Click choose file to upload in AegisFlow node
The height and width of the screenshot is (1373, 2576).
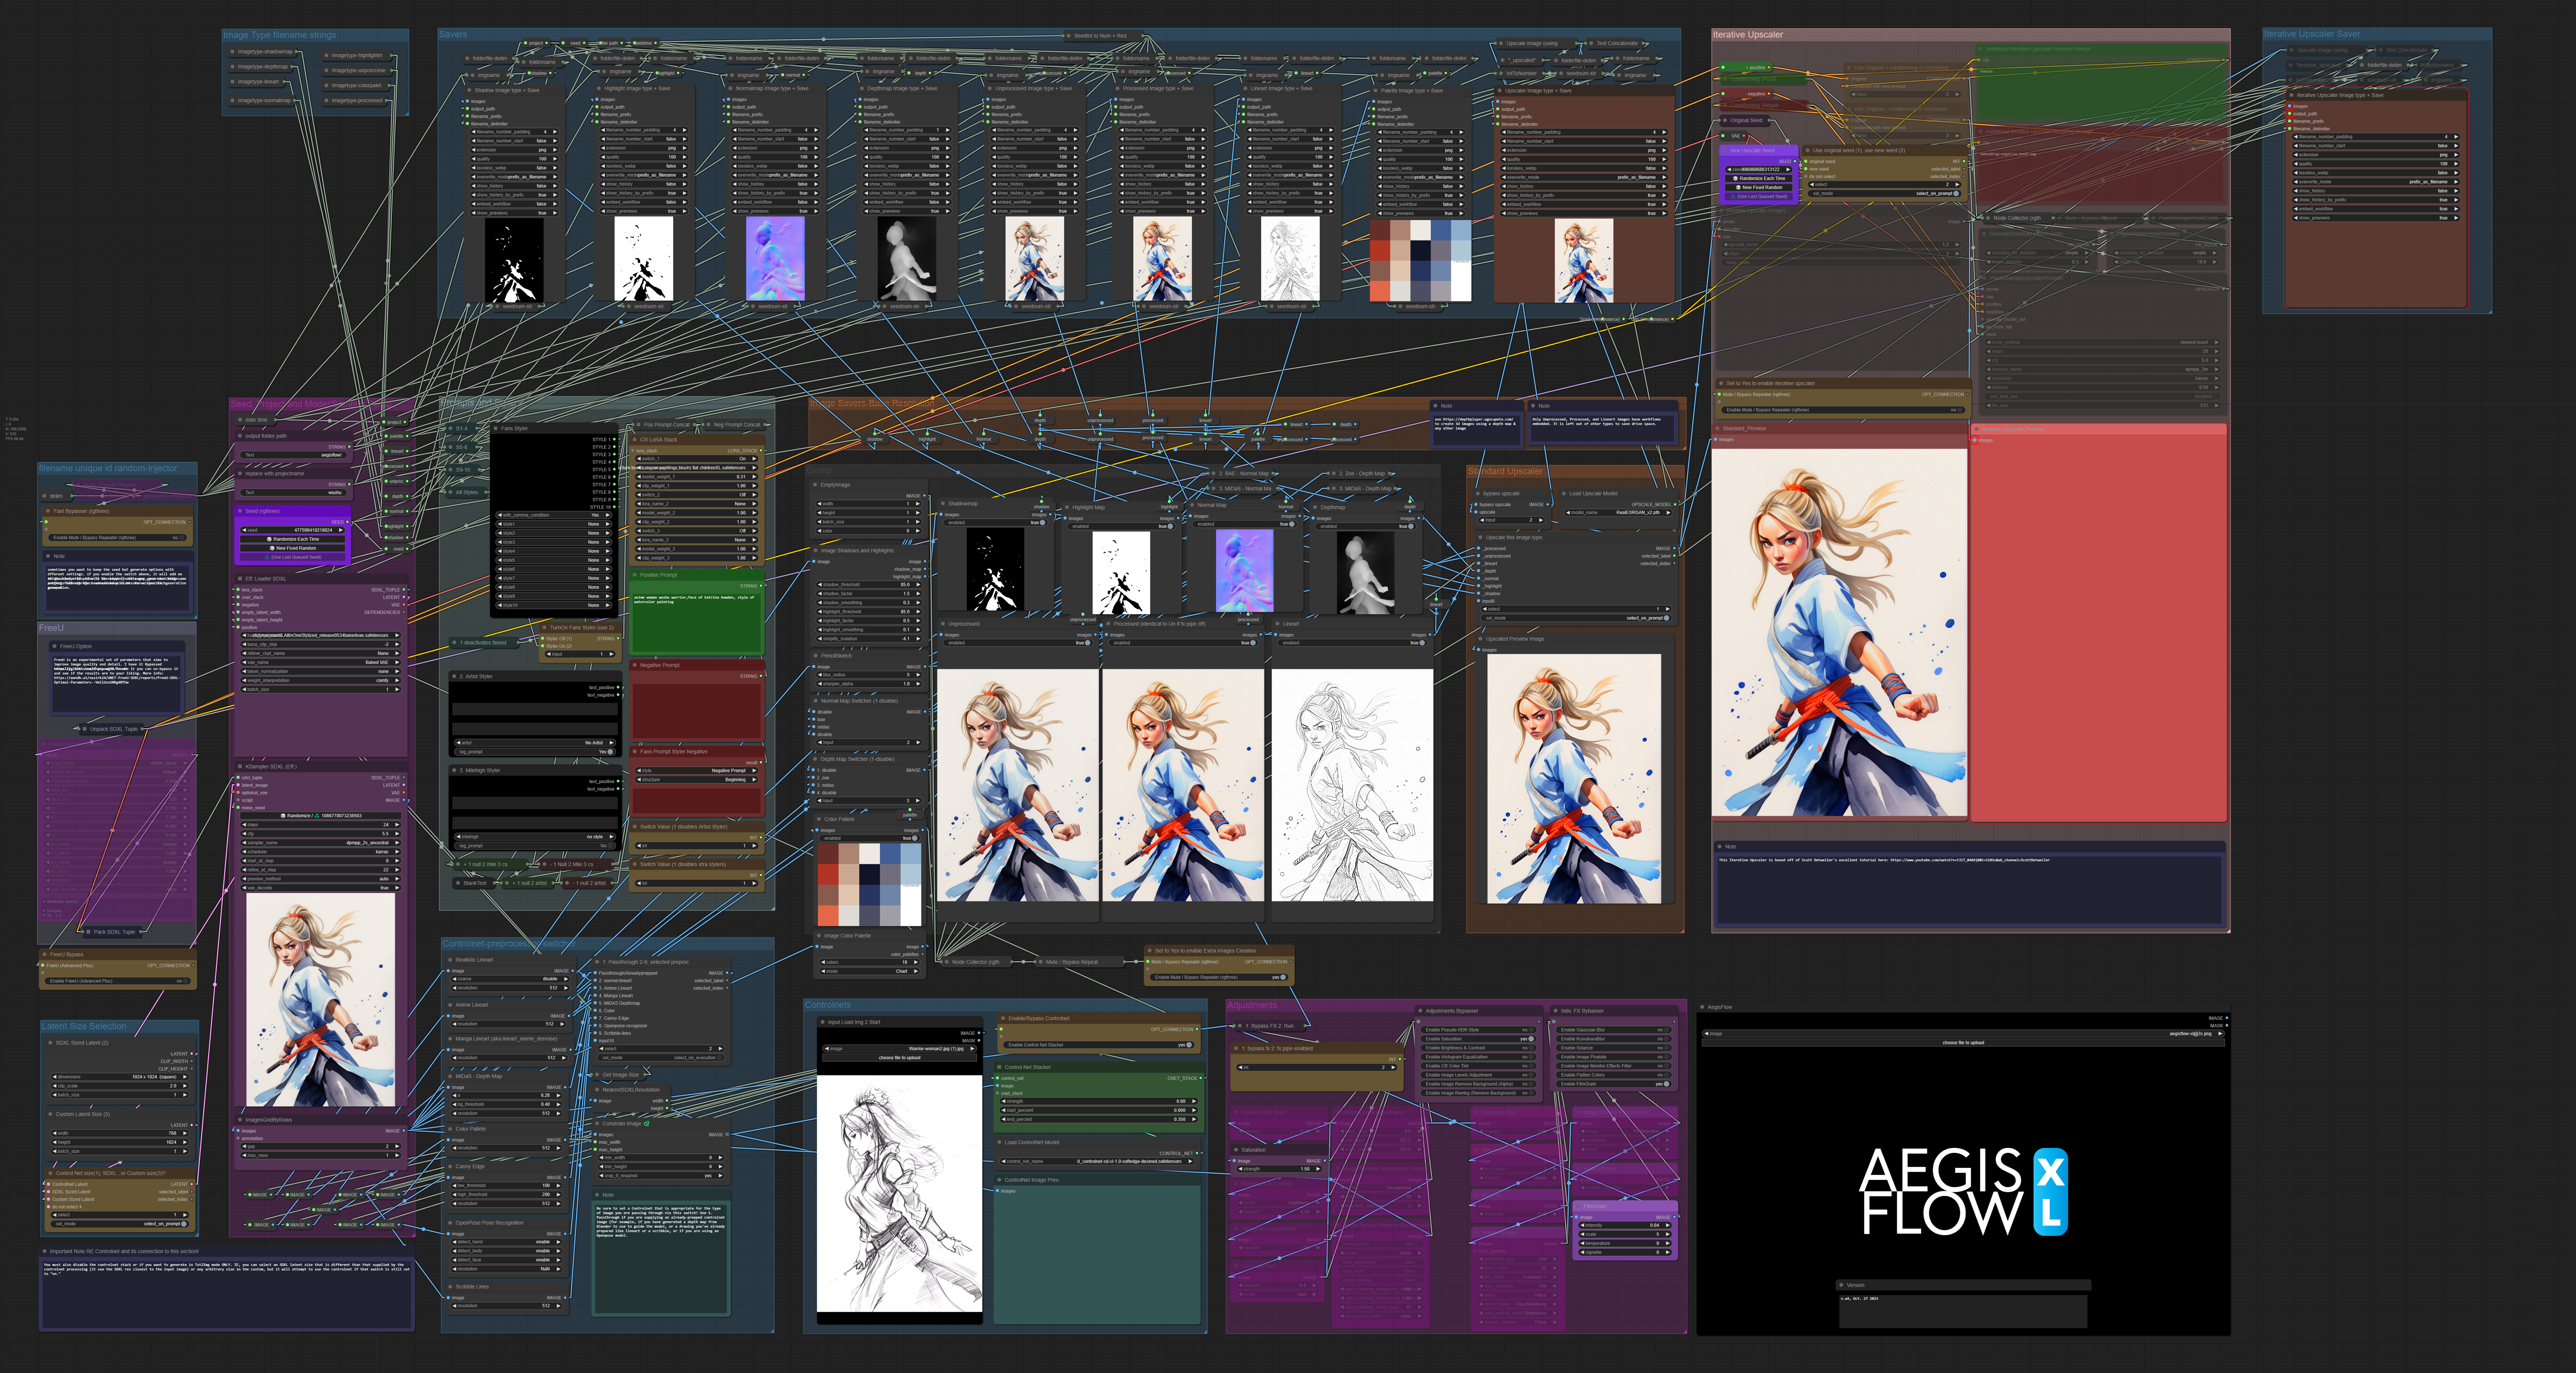pyautogui.click(x=1963, y=1043)
